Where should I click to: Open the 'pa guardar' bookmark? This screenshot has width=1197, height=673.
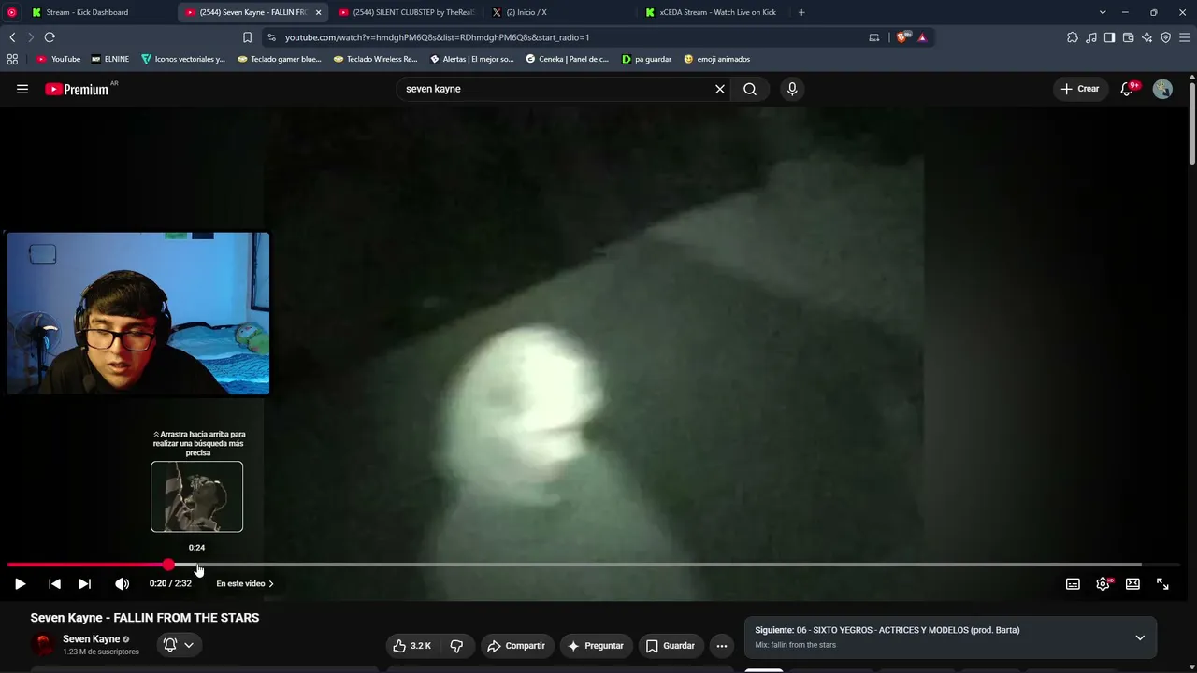click(x=646, y=59)
